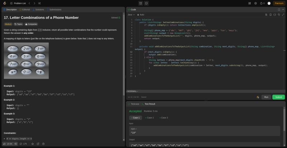The height and width of the screenshot is (148, 287).
Task: Click the bookmark snippet icon
Action: pyautogui.click(x=270, y=15)
